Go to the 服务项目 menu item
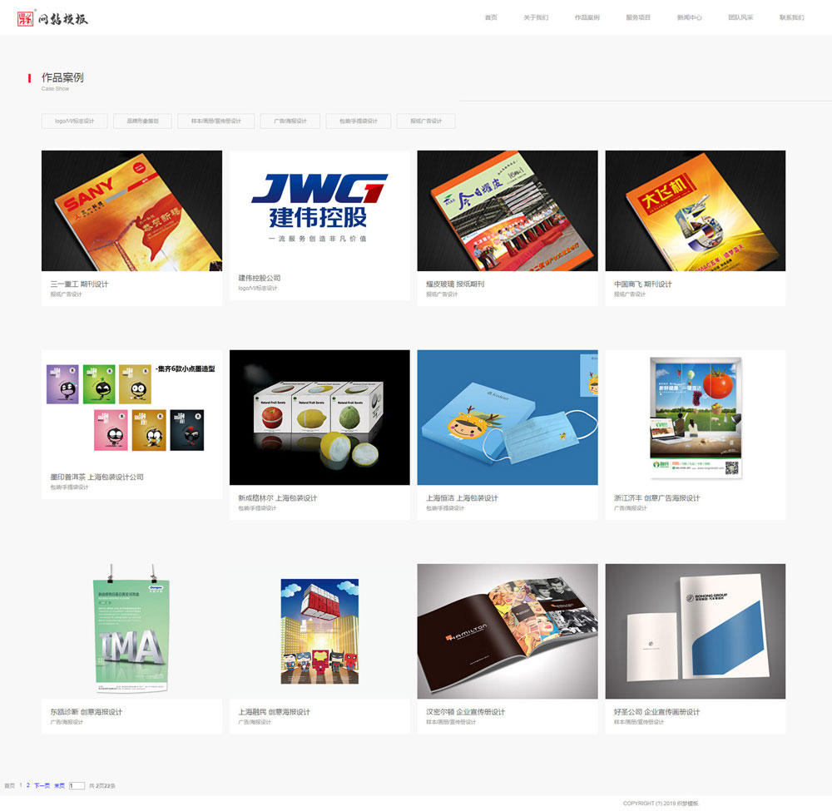 [638, 17]
